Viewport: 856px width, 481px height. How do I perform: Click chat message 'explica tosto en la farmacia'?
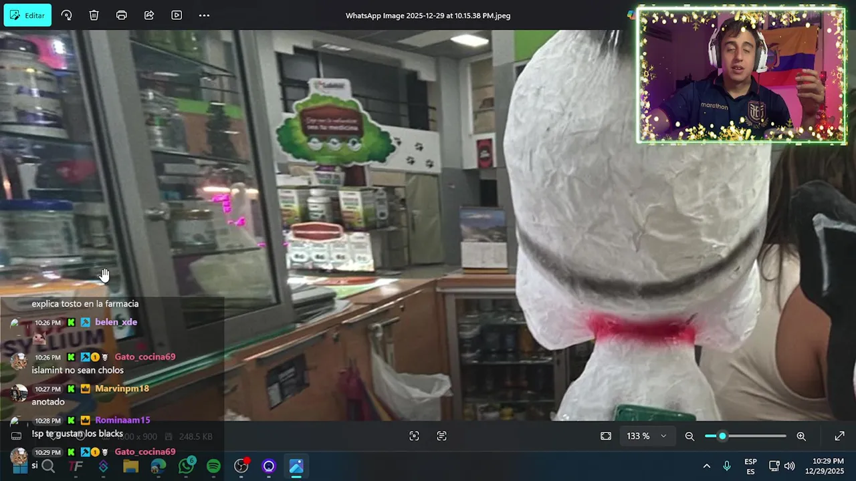point(85,304)
